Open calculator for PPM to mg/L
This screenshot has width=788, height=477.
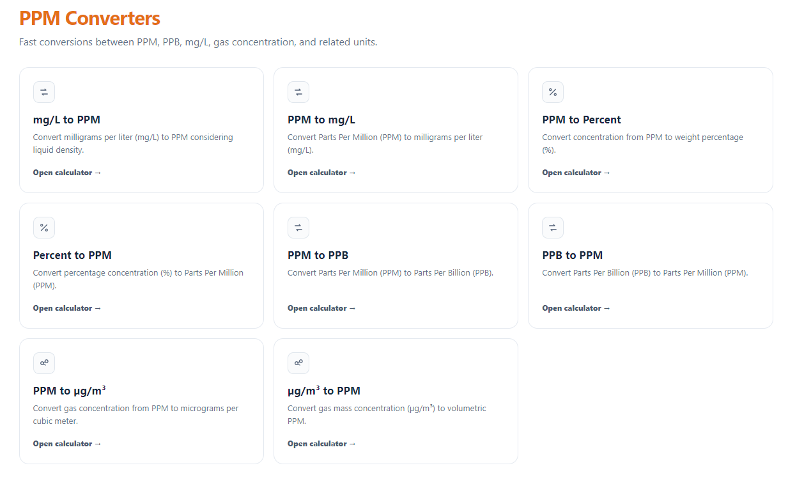tap(321, 173)
